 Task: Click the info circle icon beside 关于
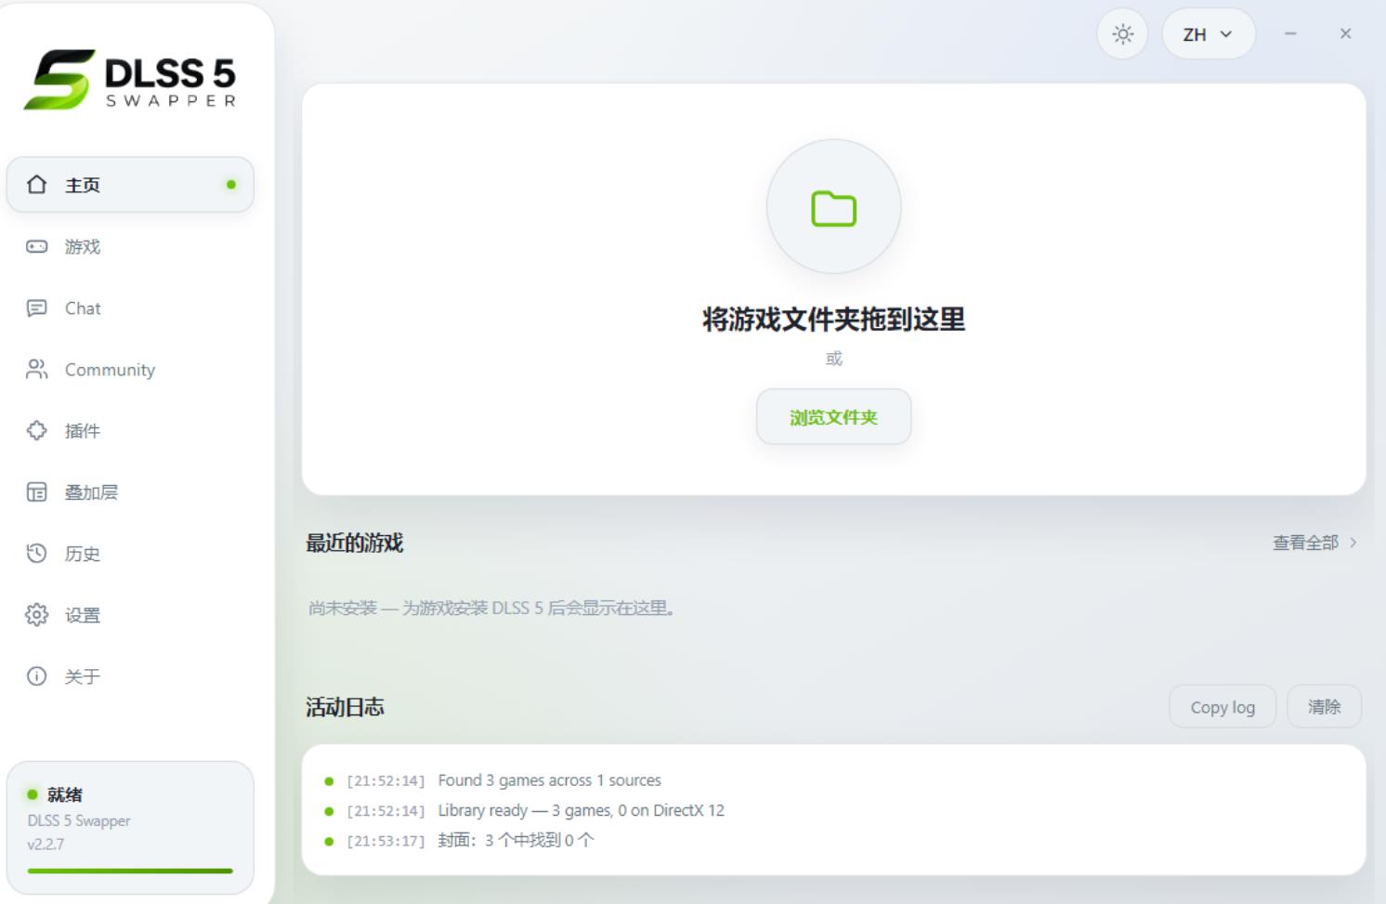click(37, 675)
